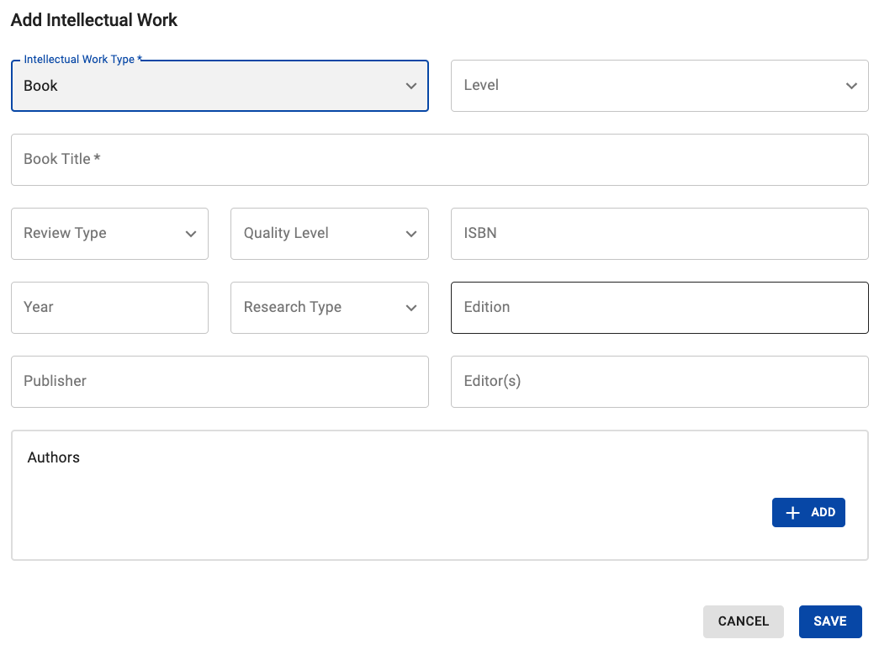Click the Review Type chevron arrow
Viewport: 879px width, 671px height.
[x=191, y=234]
